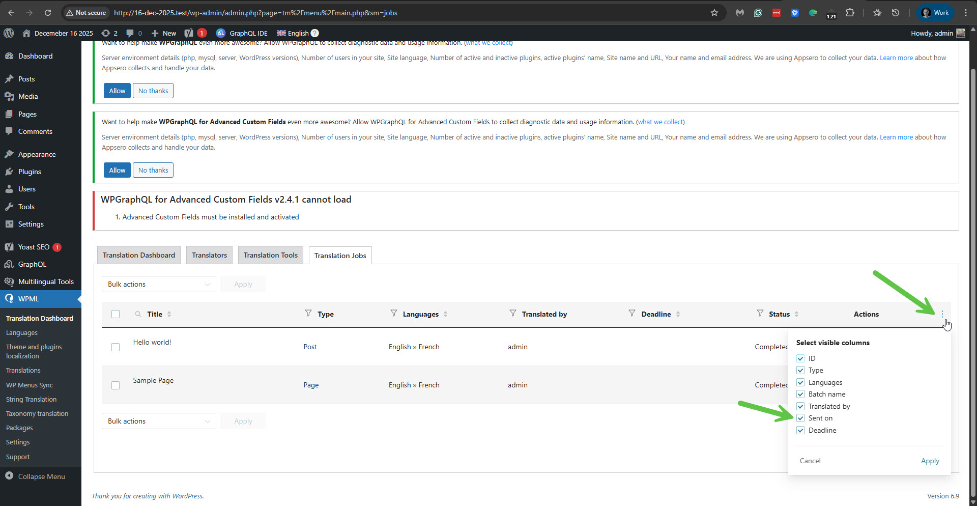The width and height of the screenshot is (977, 506).
Task: Open the New content menu in admin bar
Action: [x=164, y=33]
